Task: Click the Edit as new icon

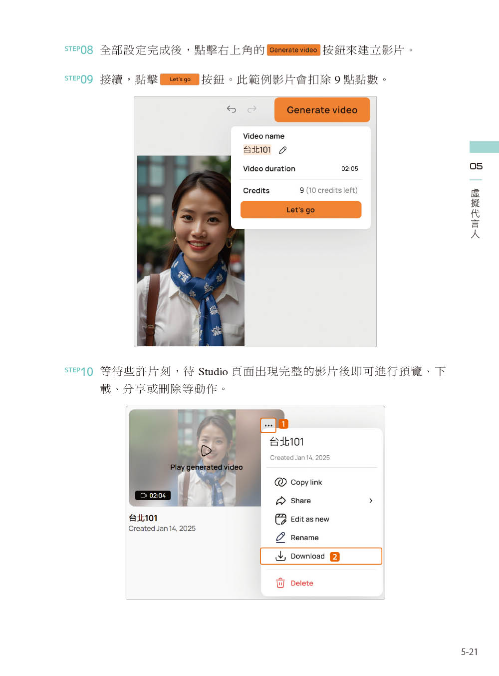Action: click(x=280, y=519)
